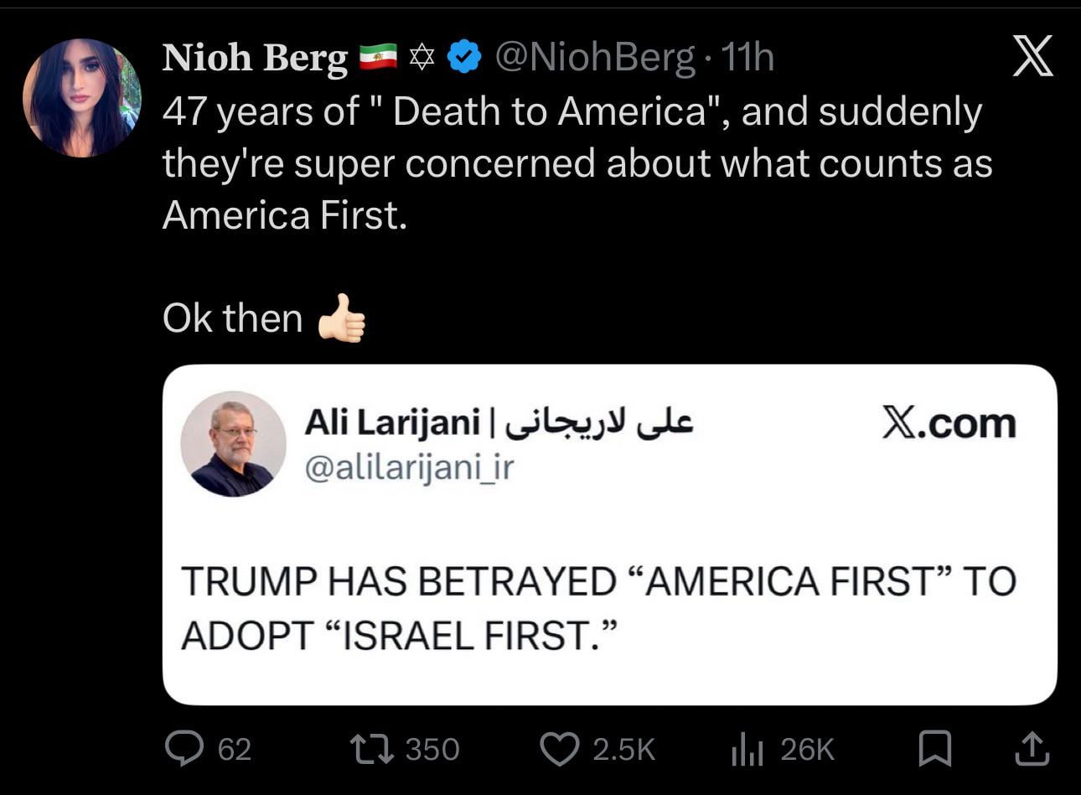1081x795 pixels.
Task: Click the X.com label in quoted card
Action: [949, 424]
